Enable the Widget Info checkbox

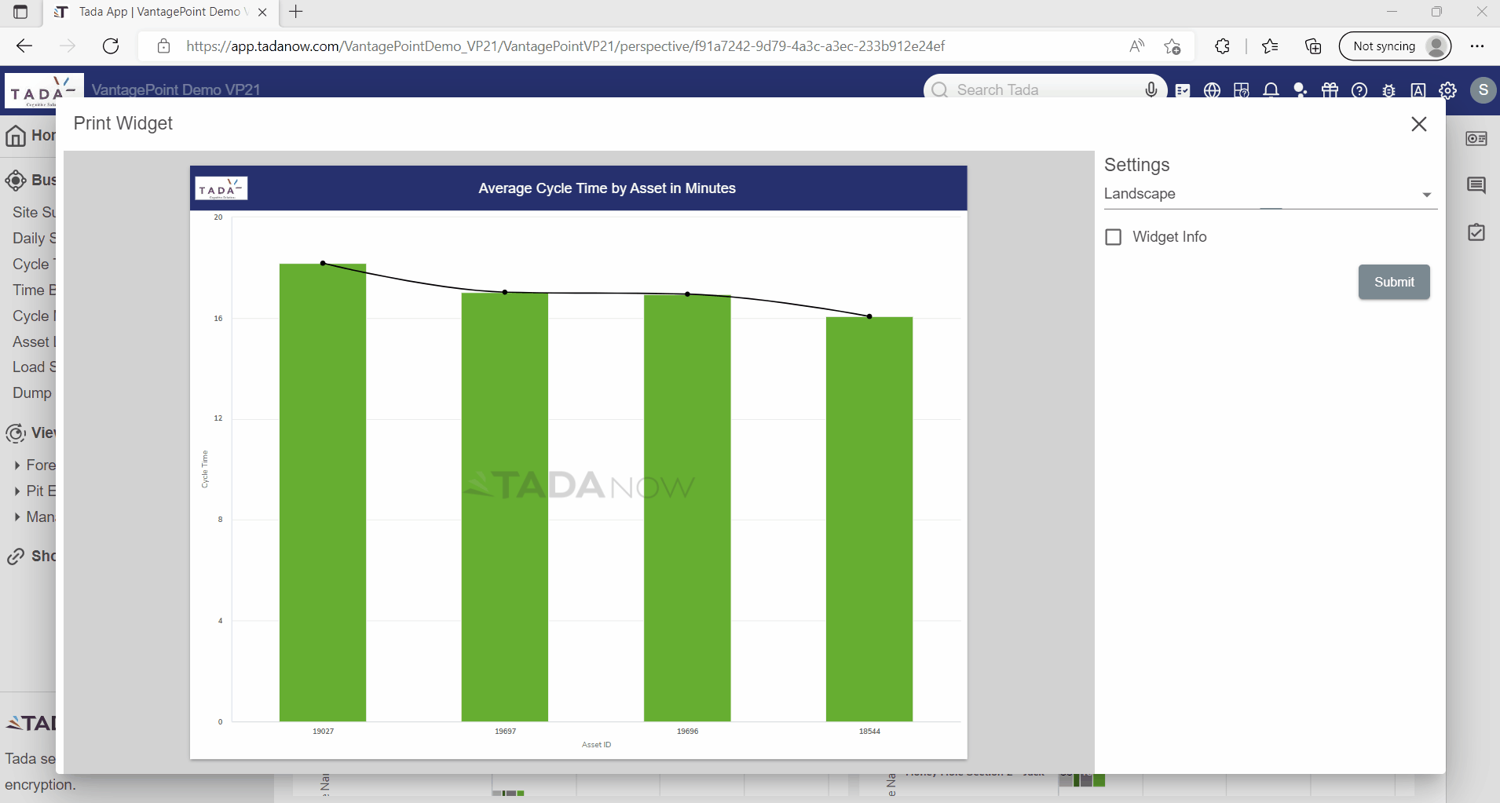1114,236
